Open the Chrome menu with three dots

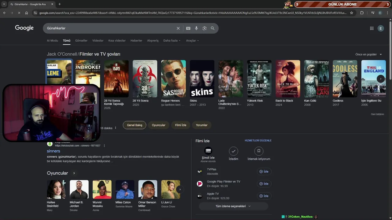coord(388,13)
